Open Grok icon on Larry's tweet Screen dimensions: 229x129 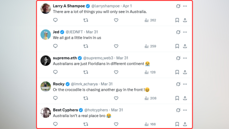[x=178, y=6]
